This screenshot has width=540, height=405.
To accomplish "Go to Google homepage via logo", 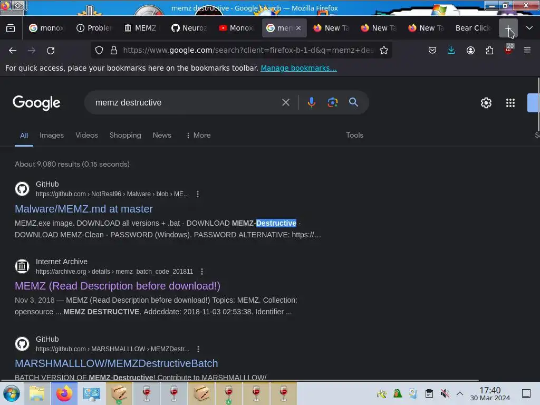I will pos(36,103).
